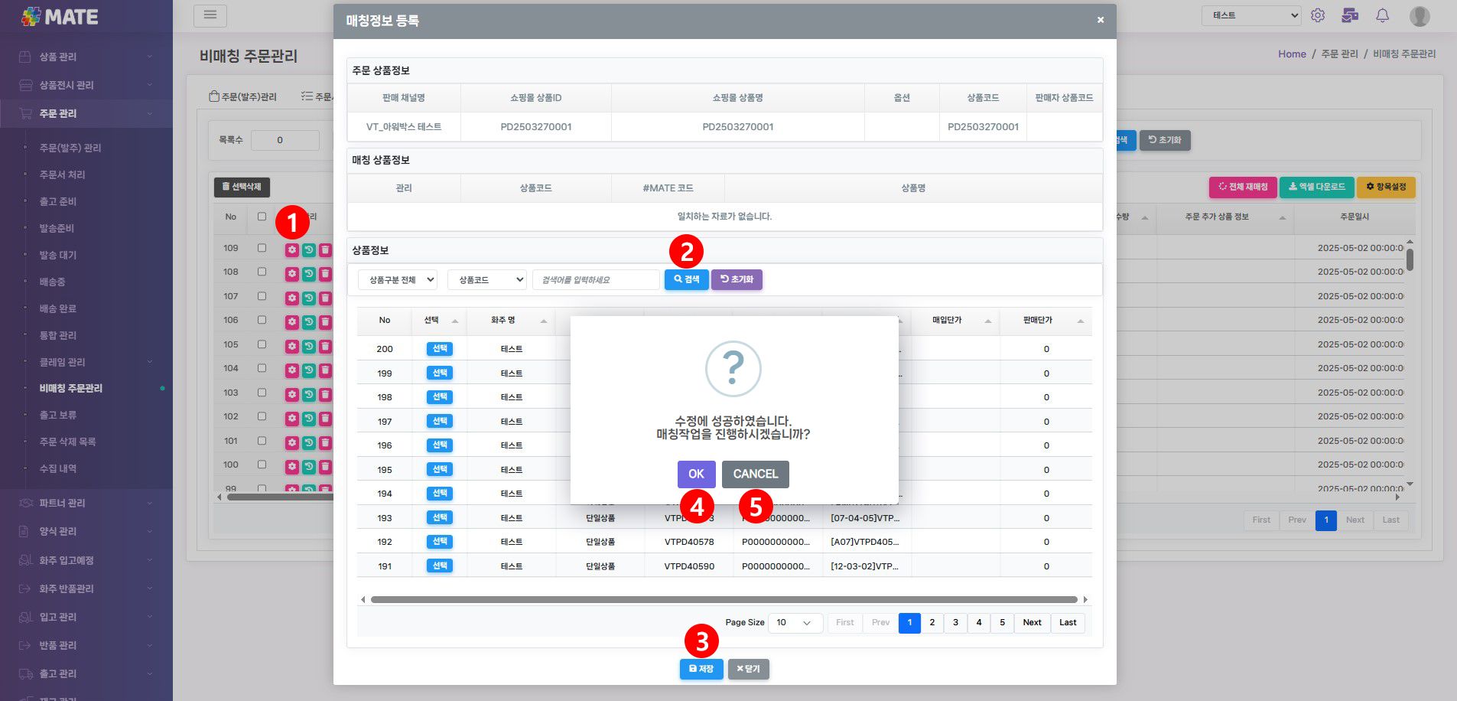The height and width of the screenshot is (701, 1457).
Task: Click the 반품 관리 sidebar icon
Action: (25, 645)
